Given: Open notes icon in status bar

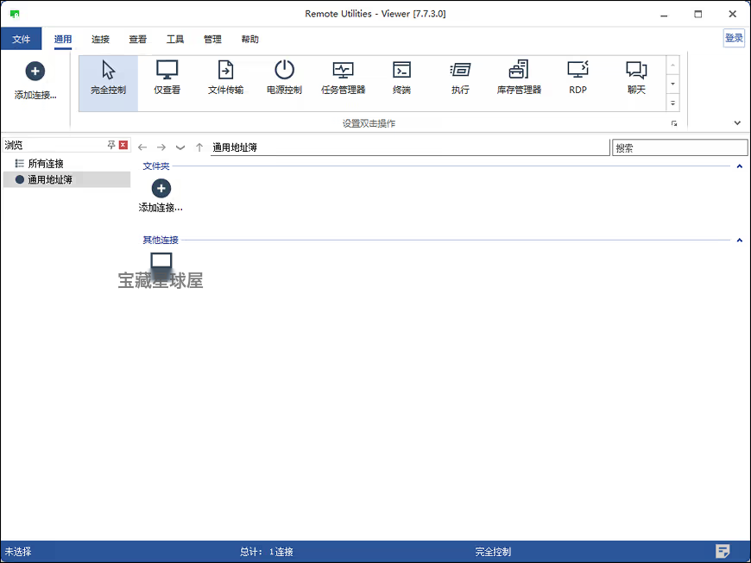Looking at the screenshot, I should click(723, 551).
